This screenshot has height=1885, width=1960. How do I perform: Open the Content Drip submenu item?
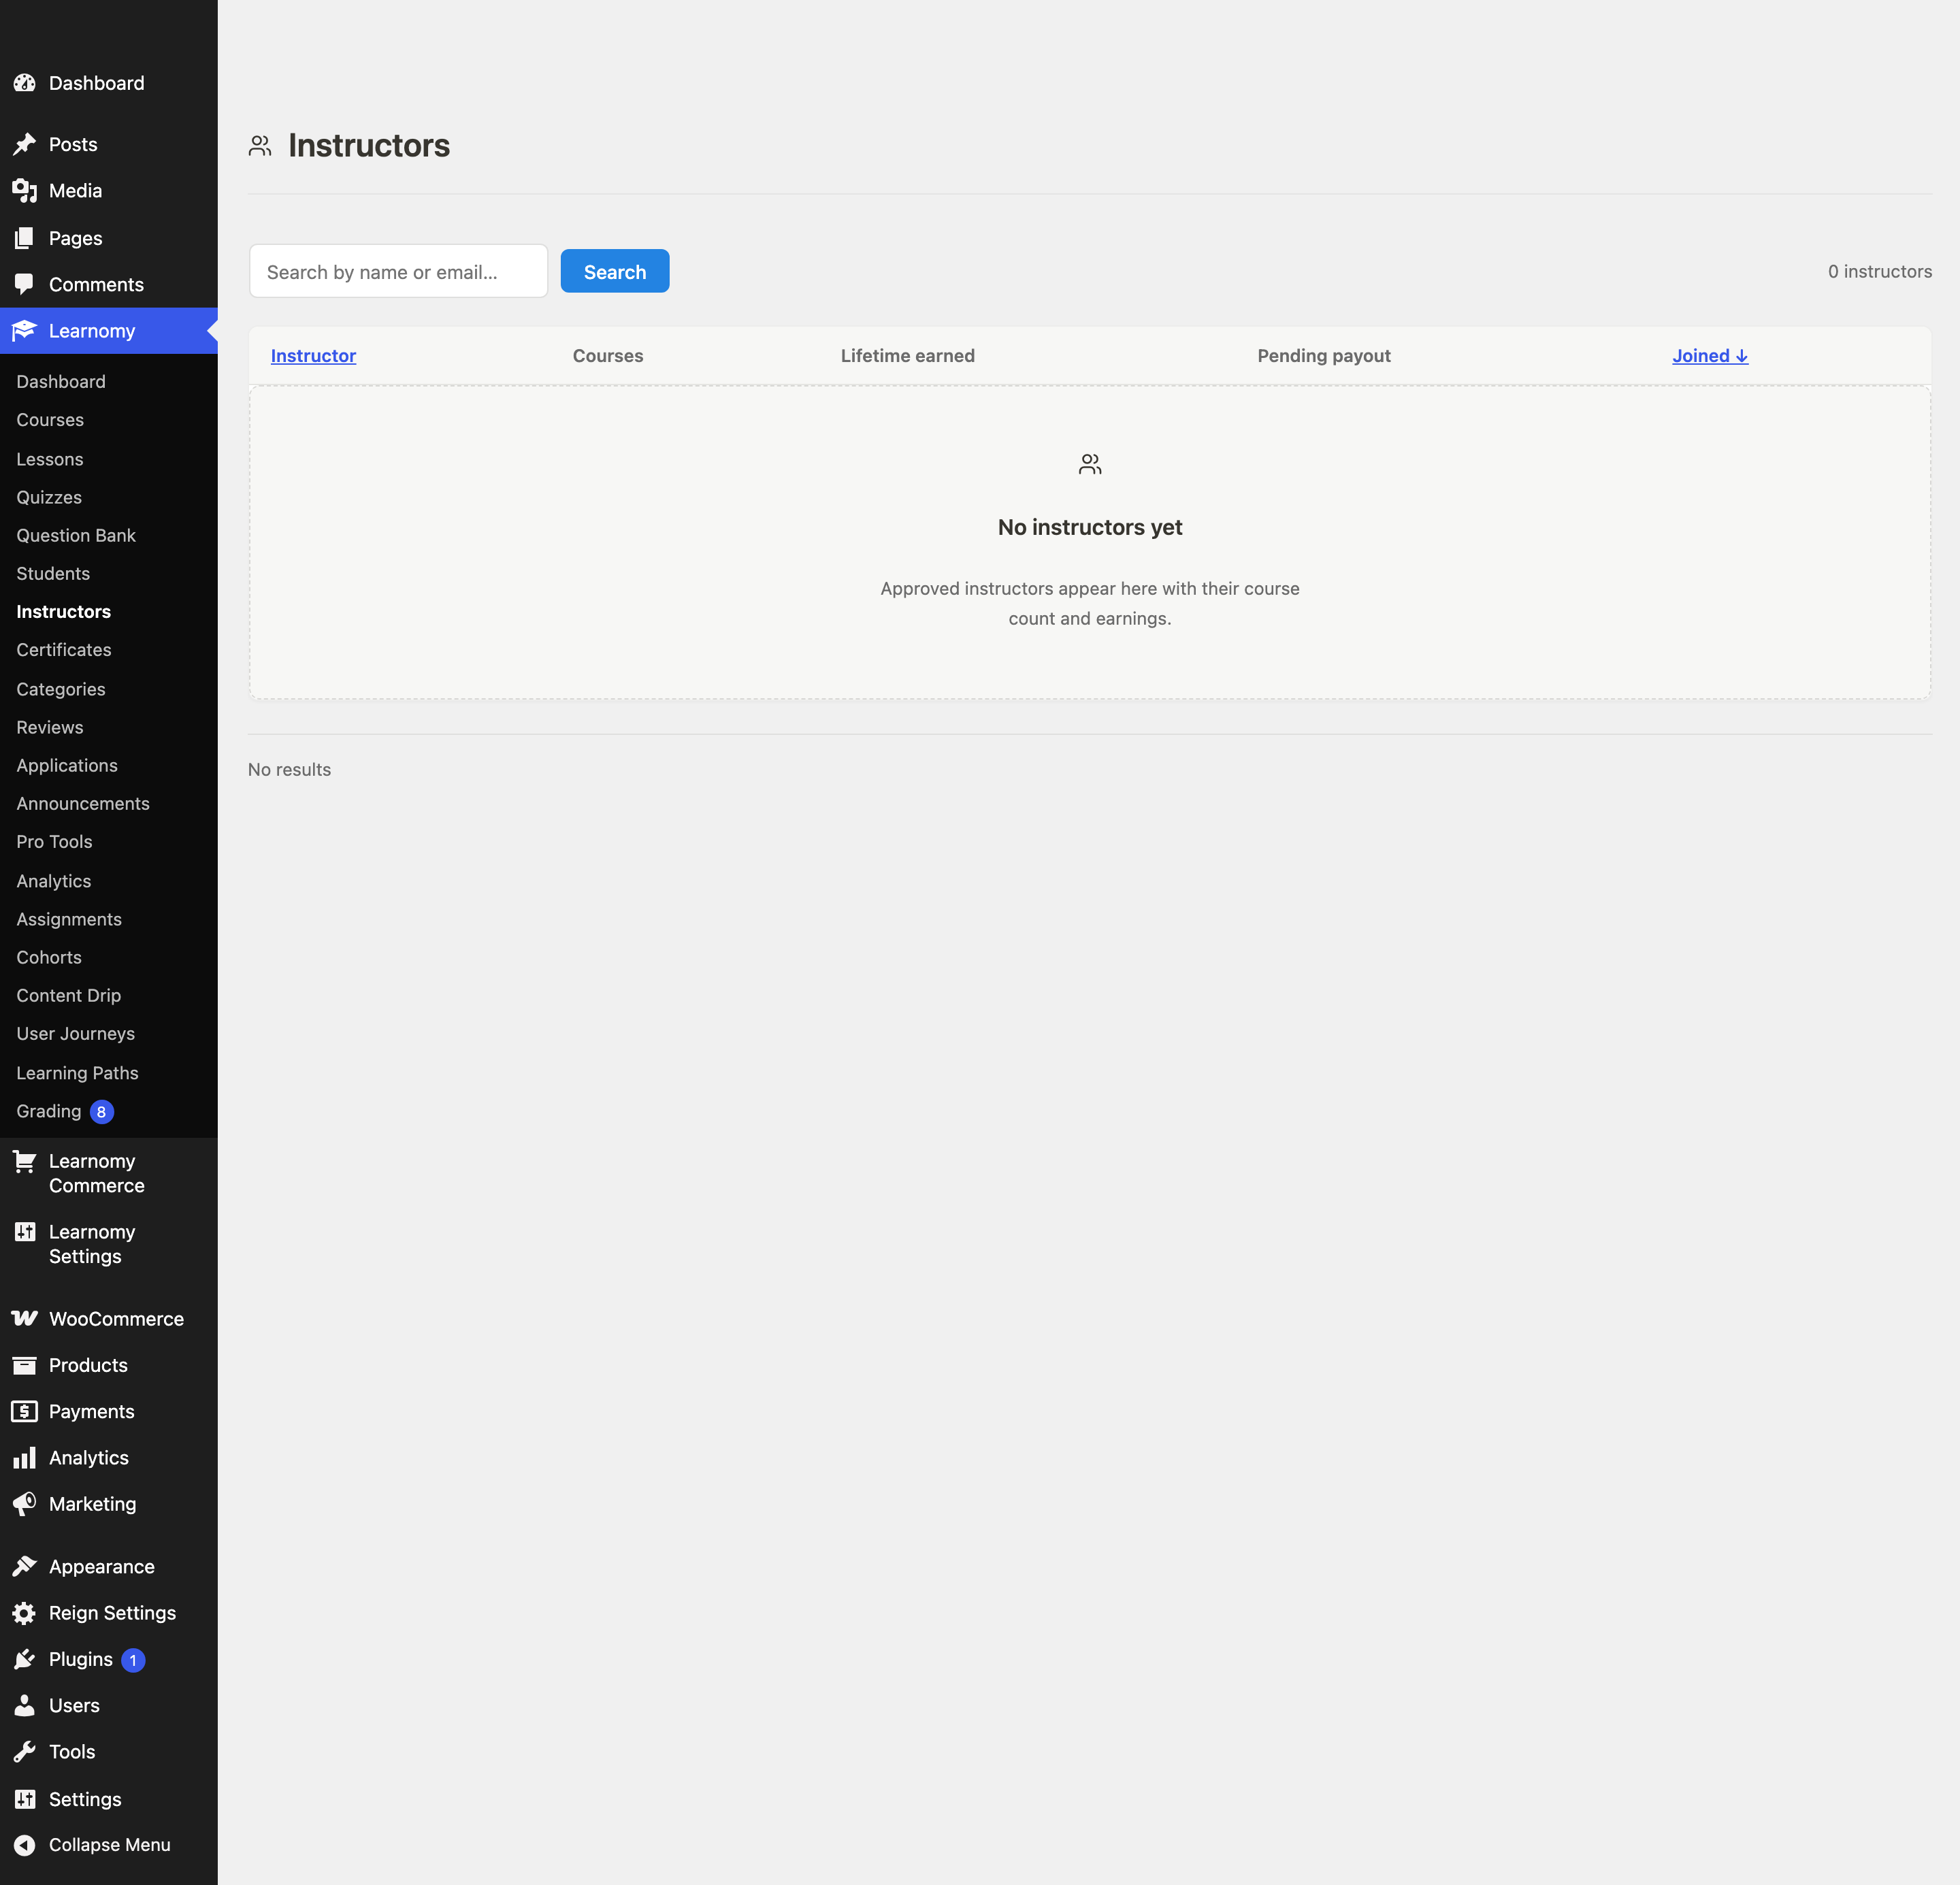[69, 996]
